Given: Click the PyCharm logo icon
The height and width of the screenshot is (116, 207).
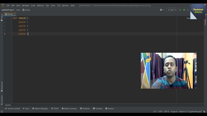Looking at the screenshot, I should coord(3,5).
